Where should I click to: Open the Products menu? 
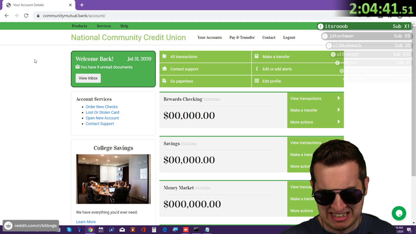click(x=79, y=26)
